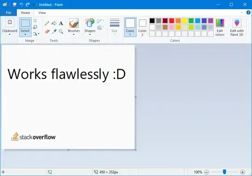Screen dimensions: 252x176
Task: Select the Color picker eyedropper
Action: (54, 31)
